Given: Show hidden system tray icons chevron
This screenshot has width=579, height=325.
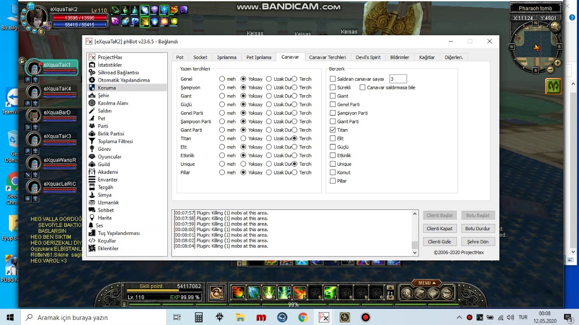Looking at the screenshot, I should point(459,317).
